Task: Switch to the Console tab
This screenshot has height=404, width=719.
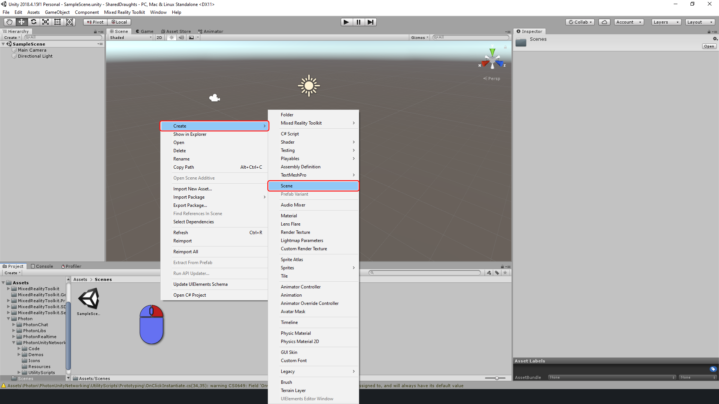Action: (x=42, y=266)
